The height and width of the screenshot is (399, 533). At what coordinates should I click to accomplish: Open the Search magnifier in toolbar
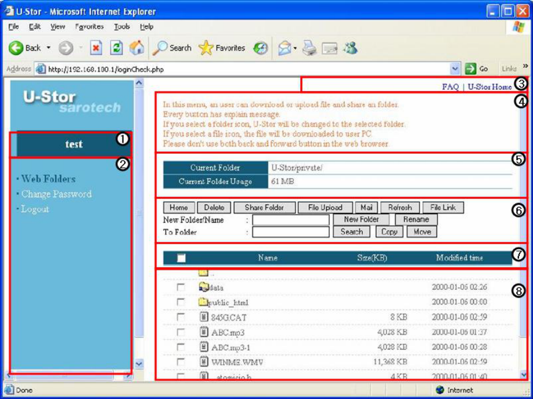(160, 48)
